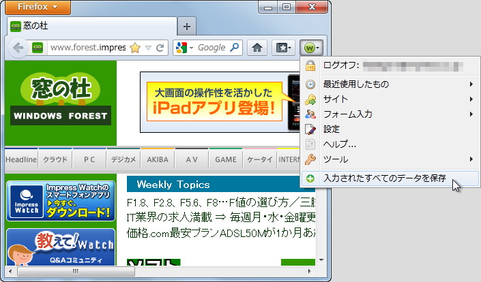
Task: Click the horizontal scrollbar thumb
Action: tap(76, 271)
